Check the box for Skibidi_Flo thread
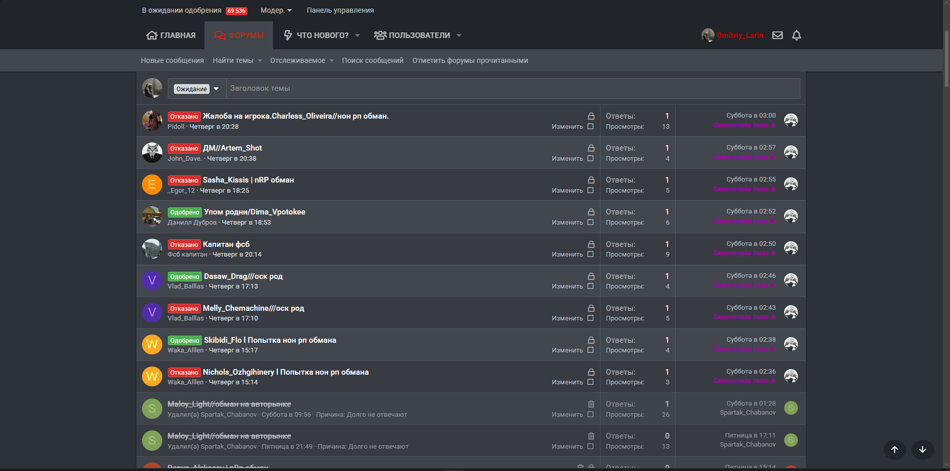The height and width of the screenshot is (471, 950). (x=590, y=350)
